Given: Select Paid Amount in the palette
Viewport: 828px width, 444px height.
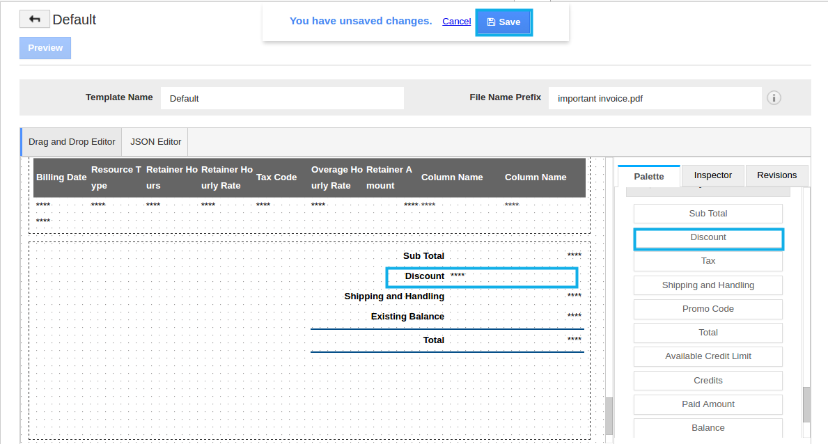Looking at the screenshot, I should point(708,404).
